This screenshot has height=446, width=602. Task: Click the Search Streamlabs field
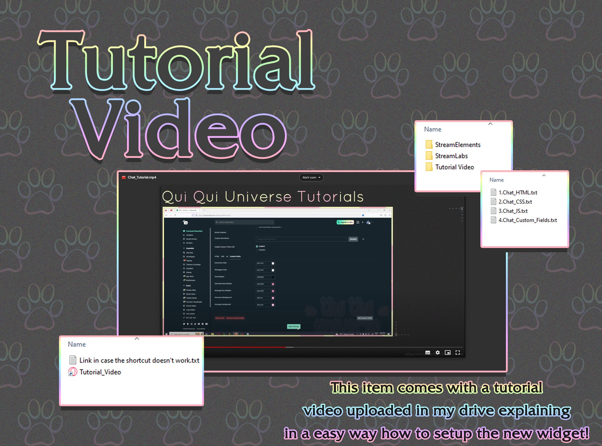click(x=244, y=222)
